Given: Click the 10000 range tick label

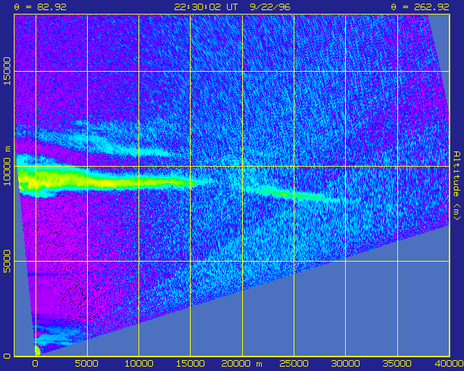Looking at the screenshot, I should tap(138, 364).
